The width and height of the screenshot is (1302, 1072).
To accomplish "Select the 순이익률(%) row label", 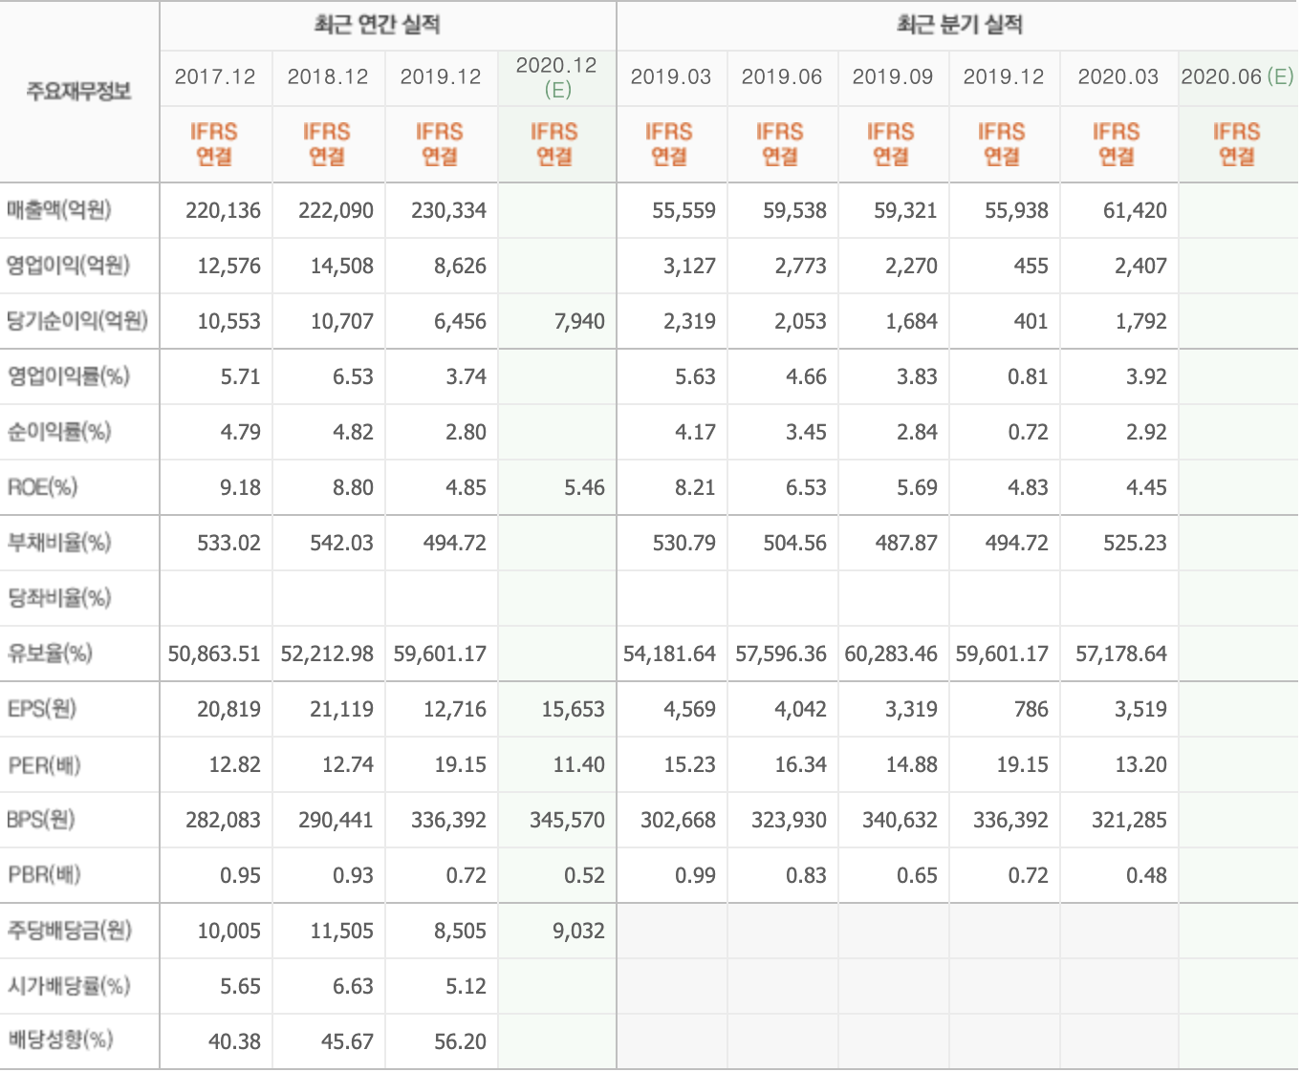I will tap(59, 432).
